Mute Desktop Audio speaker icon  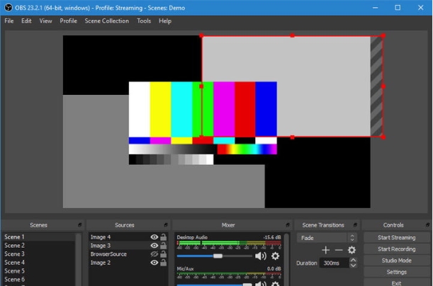pos(260,256)
